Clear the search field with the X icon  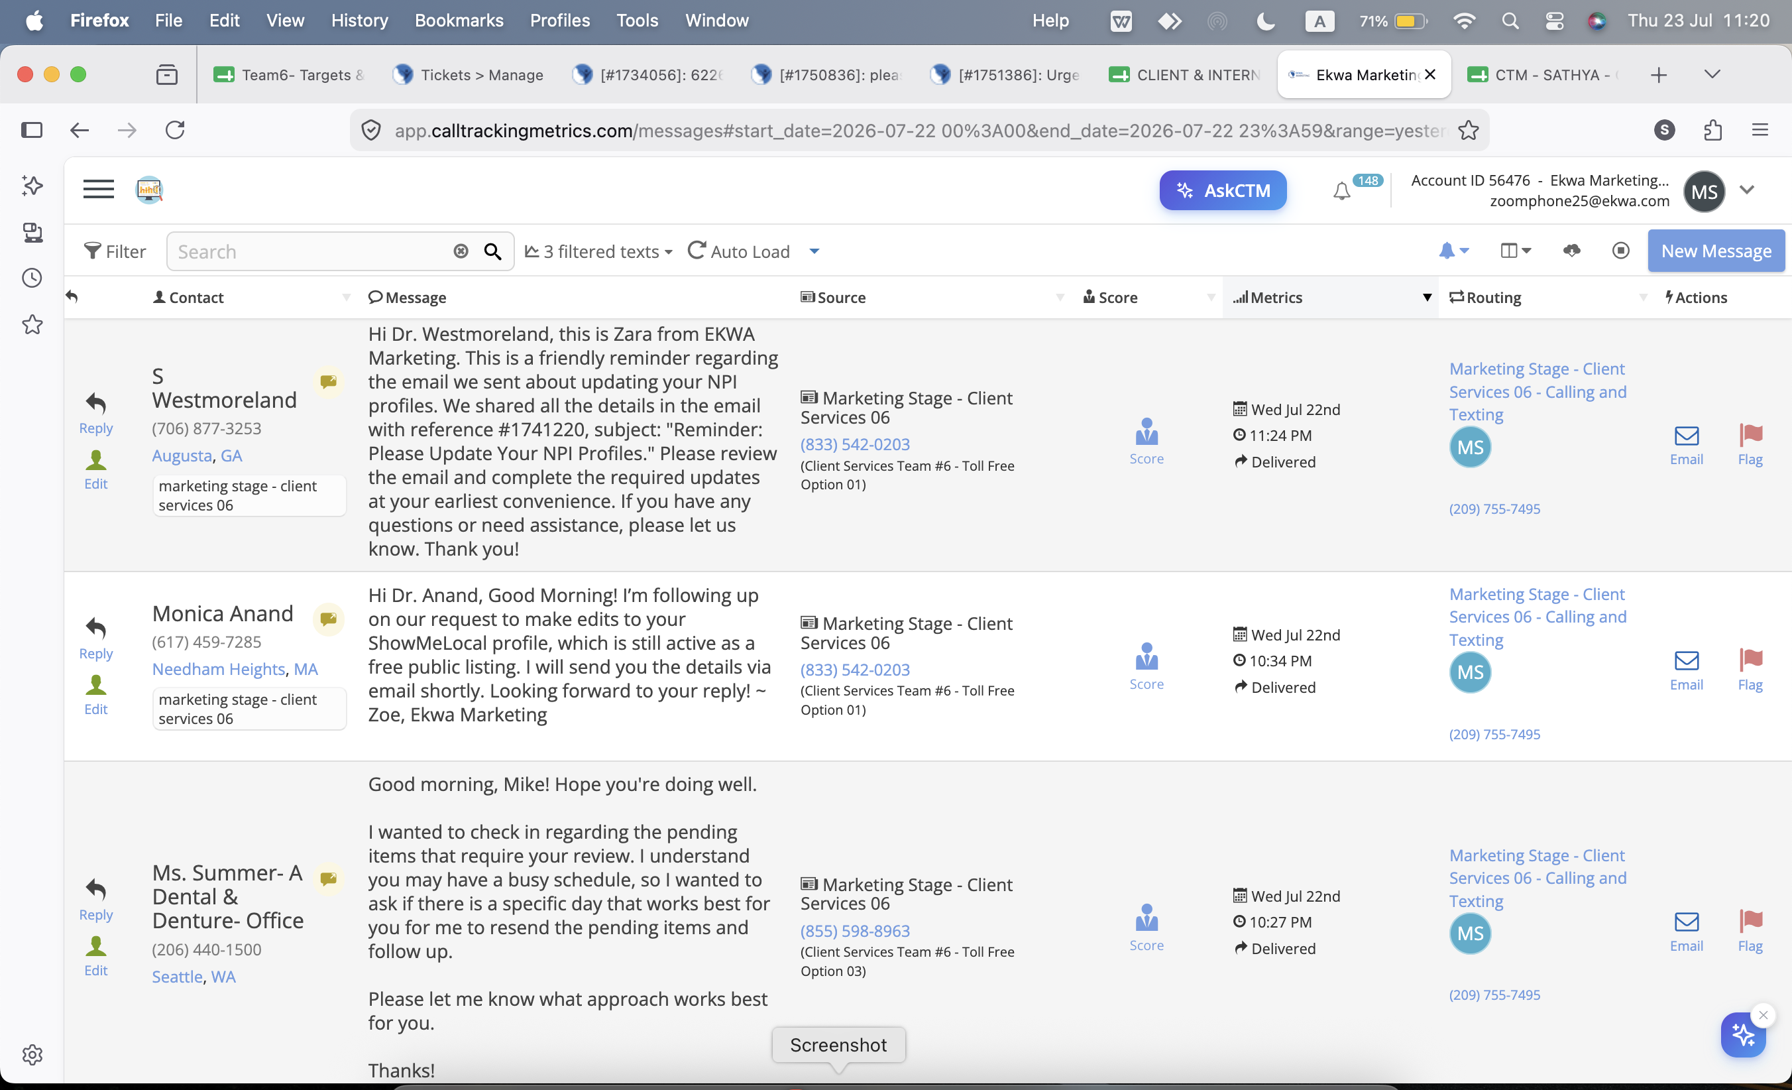point(461,251)
